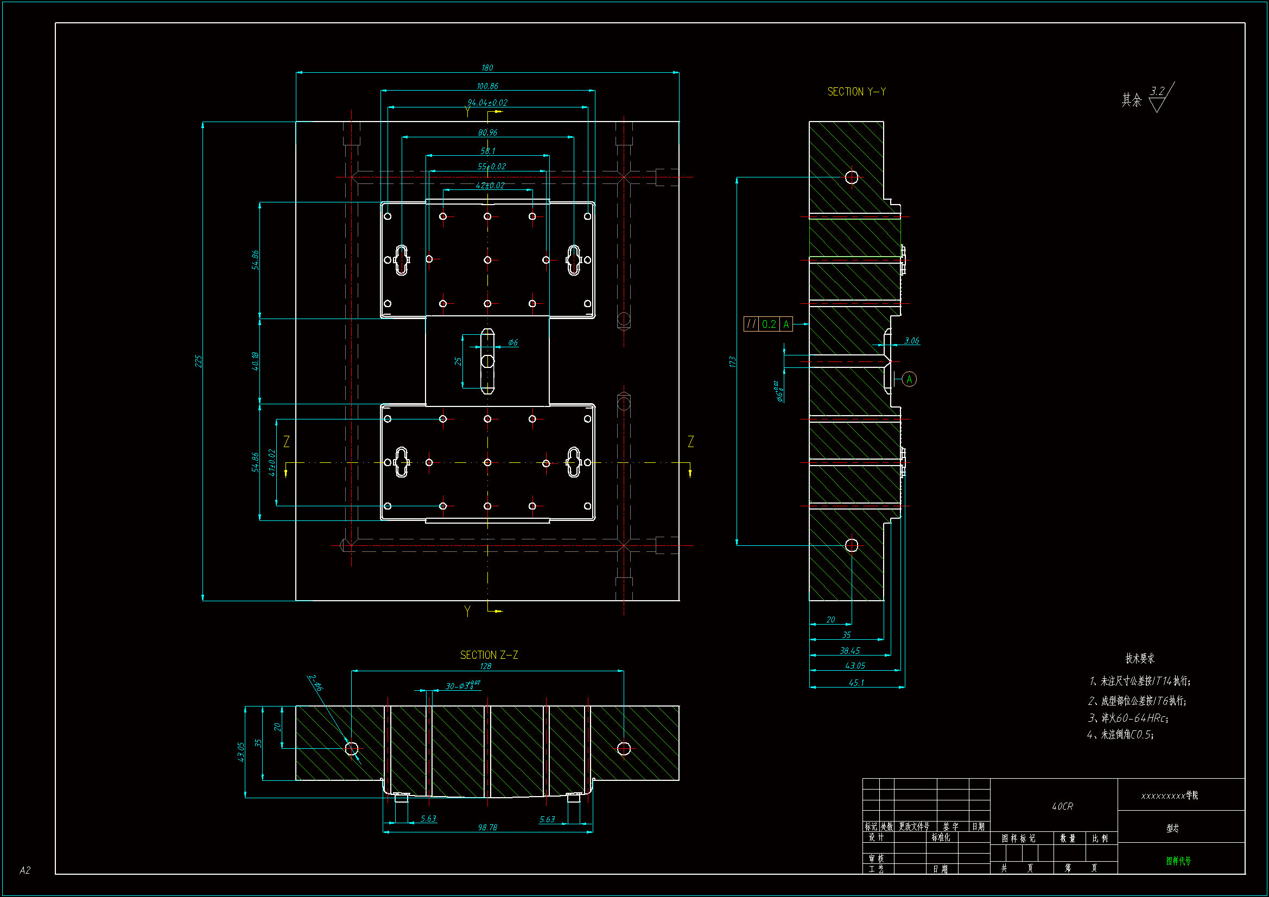Click the A2 sheet size label
1269x897 pixels.
25,870
